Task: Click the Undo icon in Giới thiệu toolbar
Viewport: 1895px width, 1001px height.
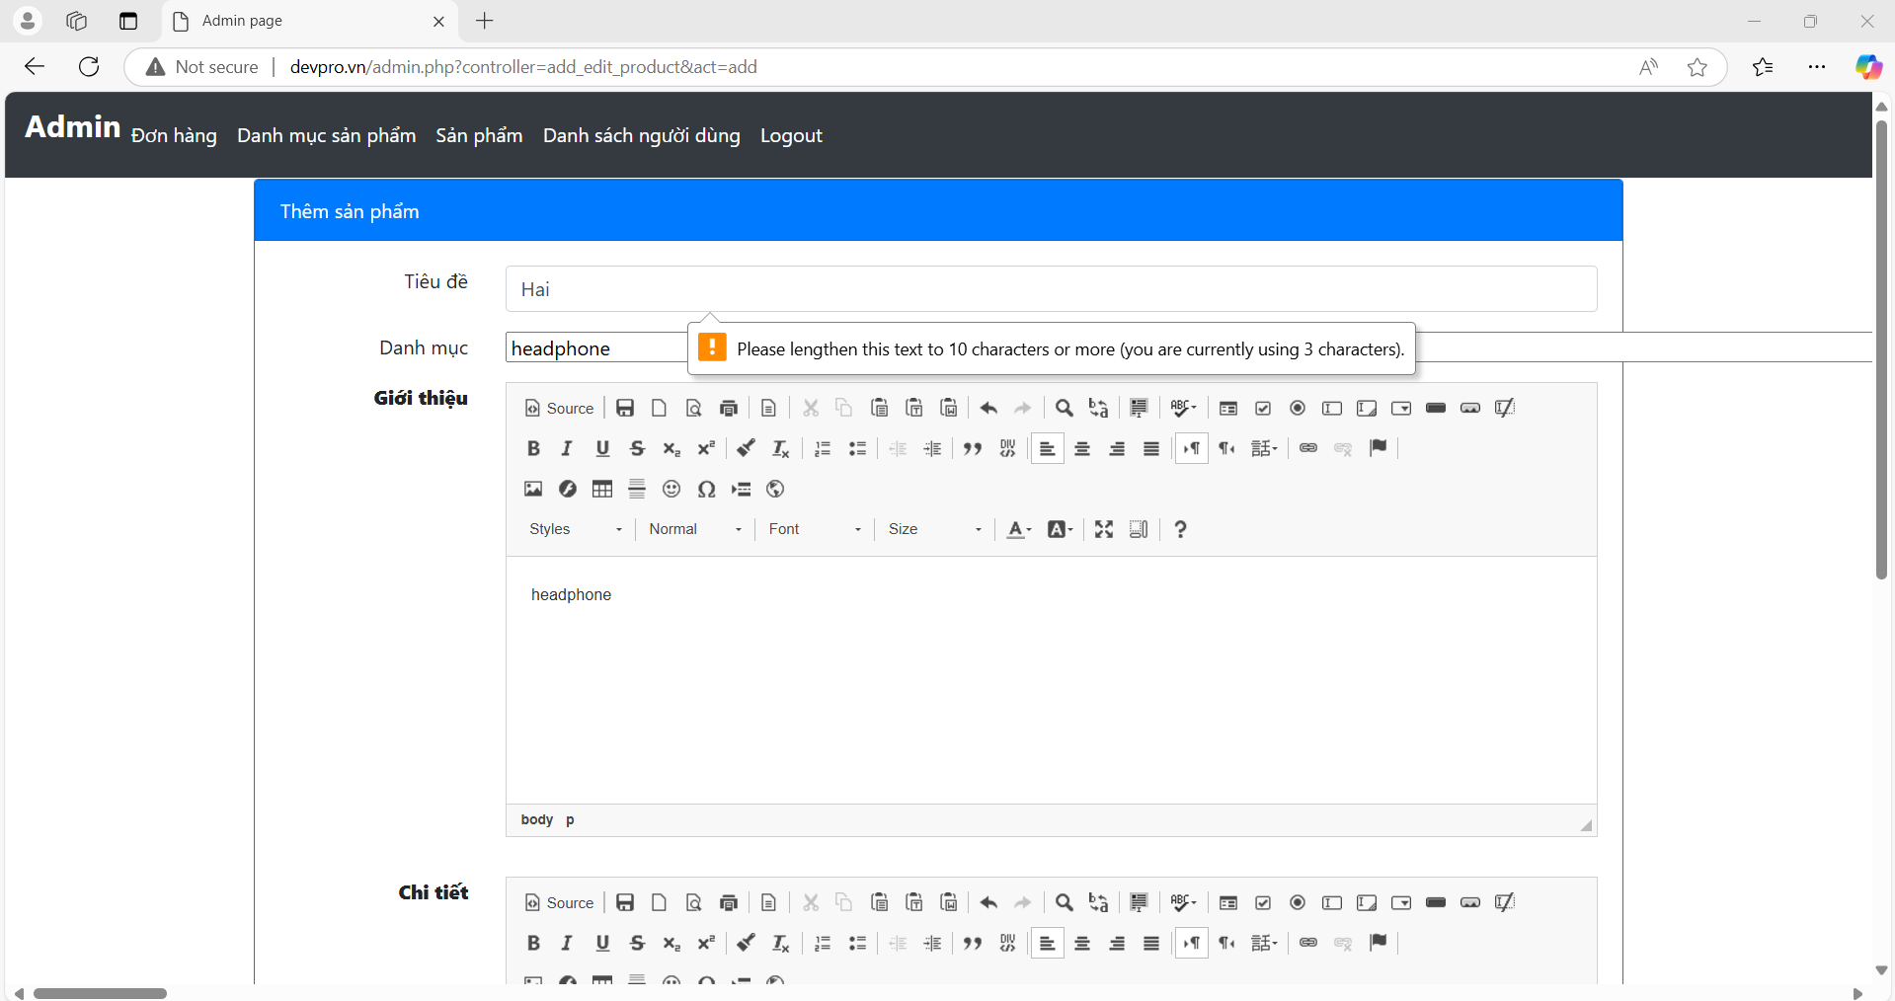Action: point(988,409)
